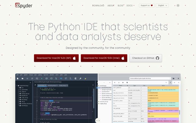Viewport: 196px width, 123px height.
Task: Toggle the light/dark theme sun icon
Action: [x=178, y=5]
